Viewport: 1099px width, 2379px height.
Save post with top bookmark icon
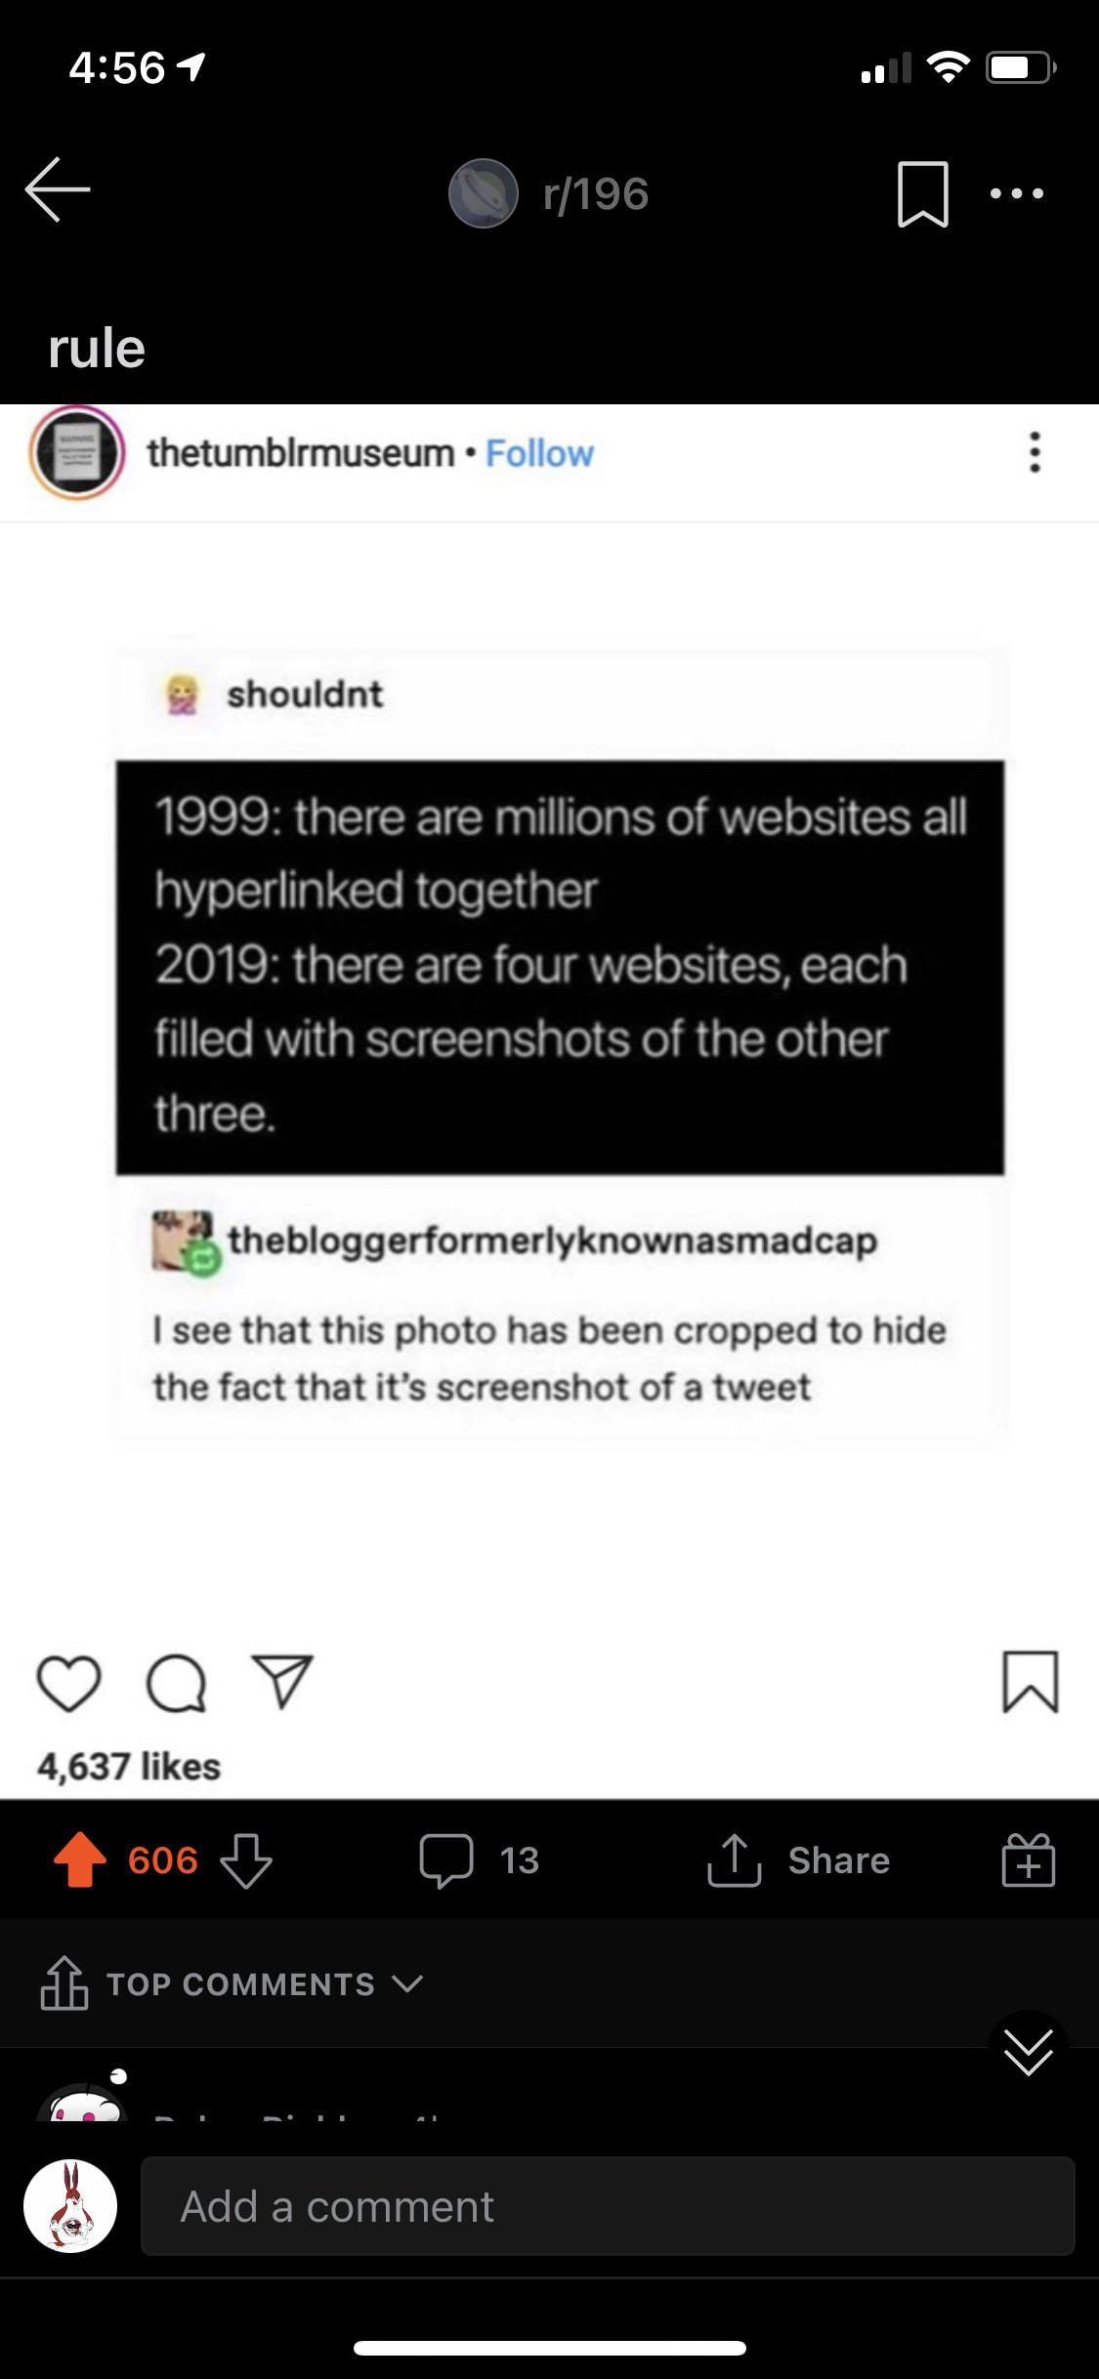(922, 193)
